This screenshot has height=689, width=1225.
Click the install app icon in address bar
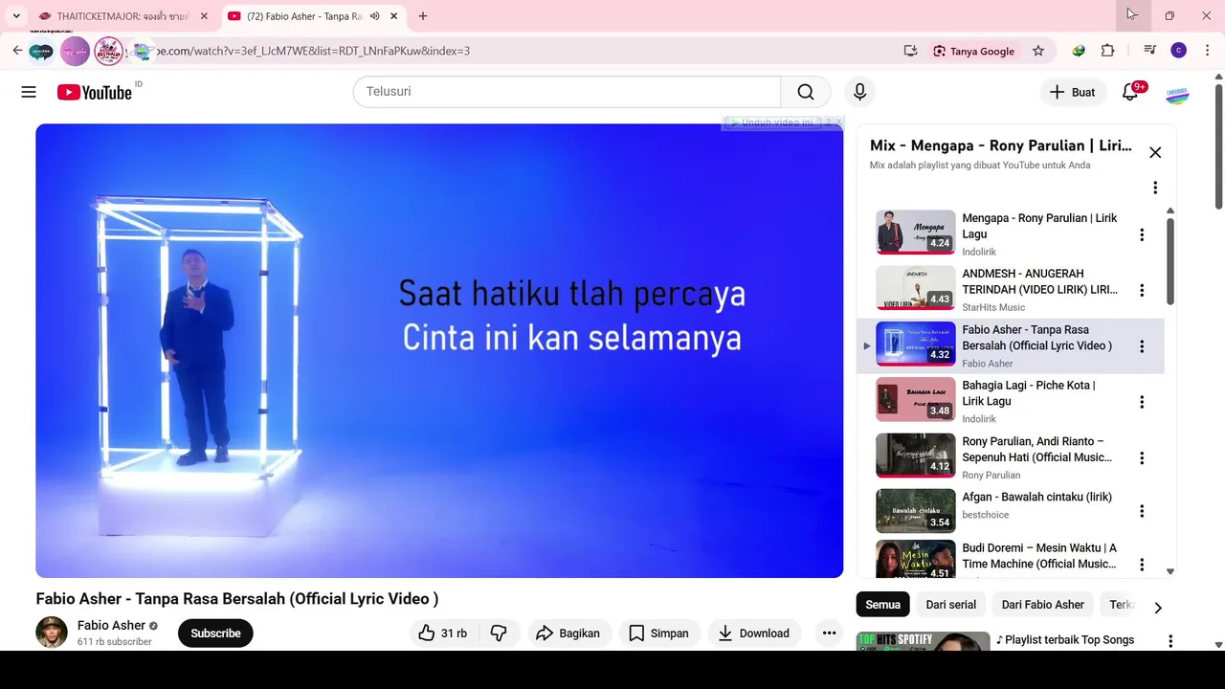pos(910,51)
